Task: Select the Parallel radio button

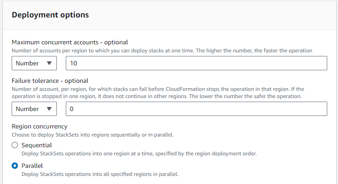Action: (15, 166)
